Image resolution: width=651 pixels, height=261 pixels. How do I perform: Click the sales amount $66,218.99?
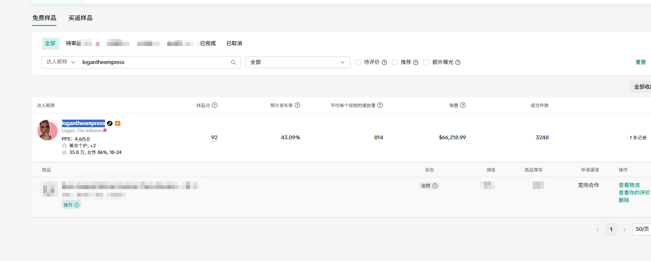[452, 138]
